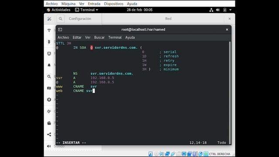Select the online accounts icon in Configuración sidebar

click(49, 111)
